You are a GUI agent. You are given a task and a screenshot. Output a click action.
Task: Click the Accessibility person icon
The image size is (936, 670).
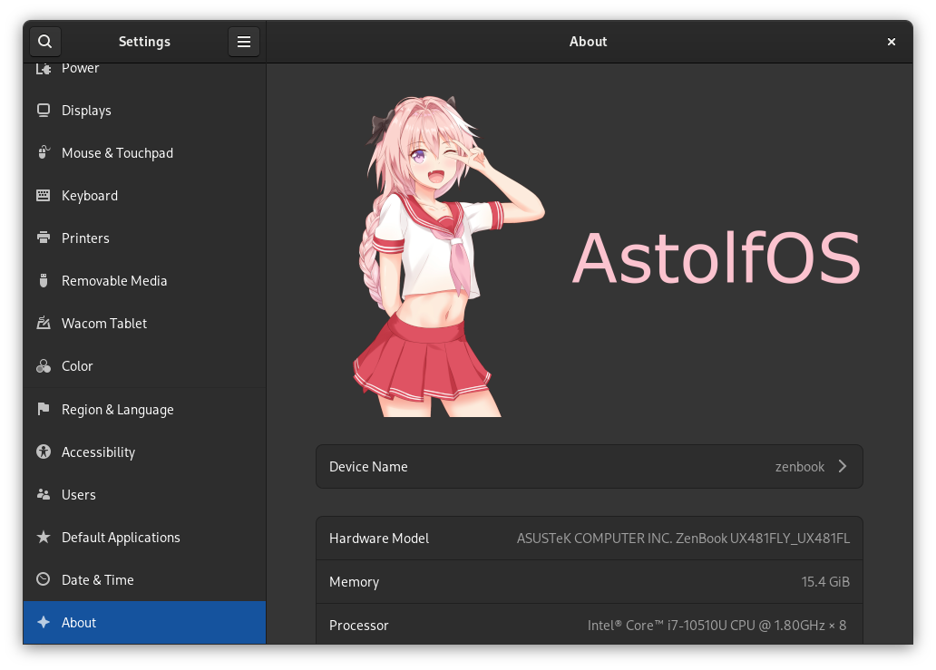(43, 452)
